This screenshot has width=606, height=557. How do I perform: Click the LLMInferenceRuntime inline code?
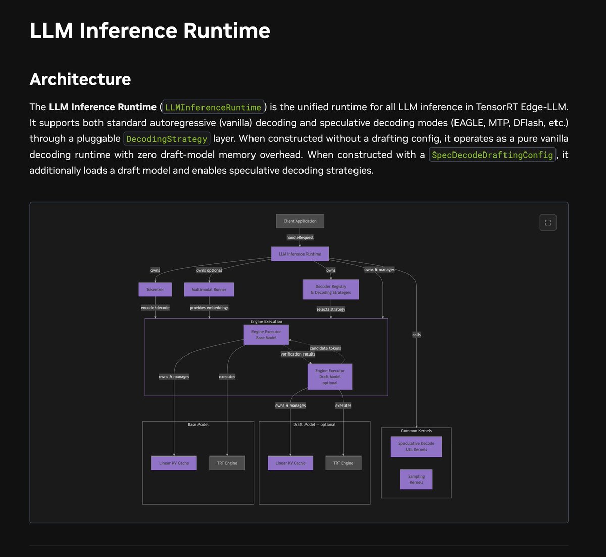213,107
